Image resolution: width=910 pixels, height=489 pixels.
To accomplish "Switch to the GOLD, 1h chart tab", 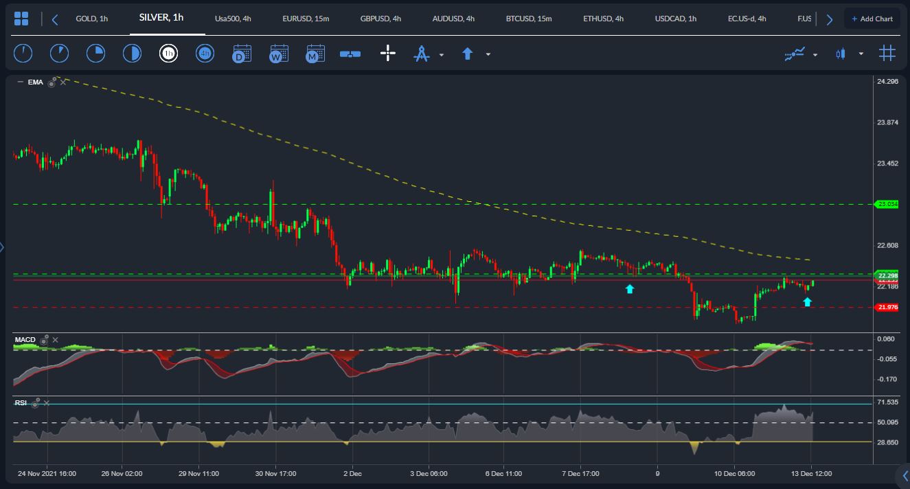I will pyautogui.click(x=91, y=19).
